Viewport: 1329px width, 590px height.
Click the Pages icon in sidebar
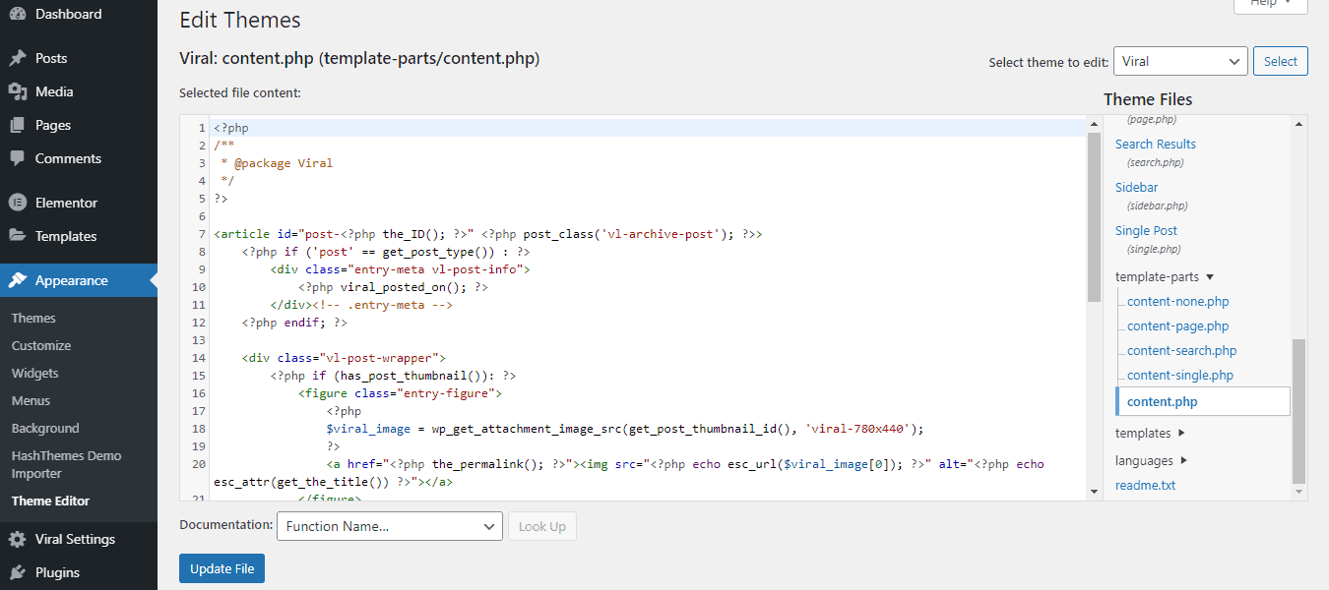coord(18,125)
